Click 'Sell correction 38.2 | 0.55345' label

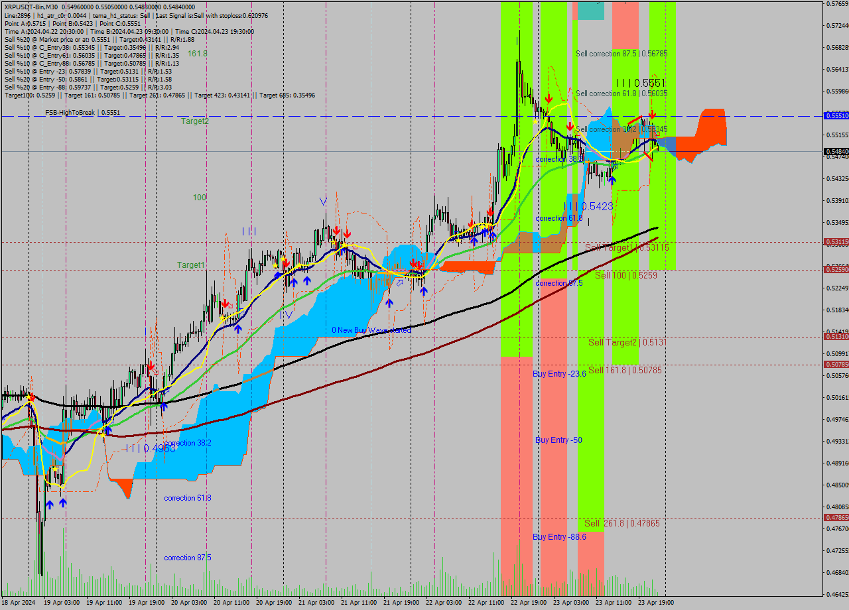[x=621, y=129]
